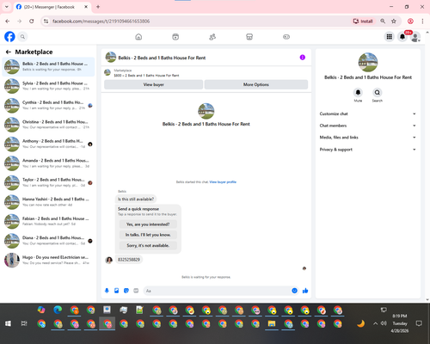The image size is (430, 344).
Task: Mute the Belkis conversation
Action: pos(358,93)
